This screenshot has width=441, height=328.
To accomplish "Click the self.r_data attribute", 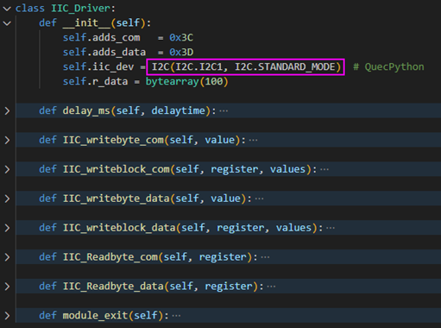I will [95, 82].
